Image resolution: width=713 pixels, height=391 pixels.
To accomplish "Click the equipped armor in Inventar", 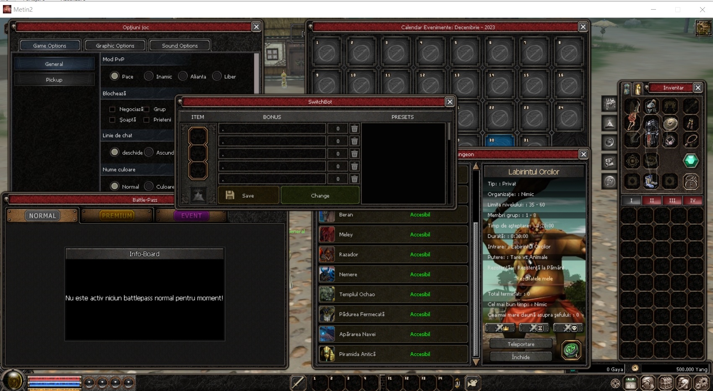I will coord(651,132).
